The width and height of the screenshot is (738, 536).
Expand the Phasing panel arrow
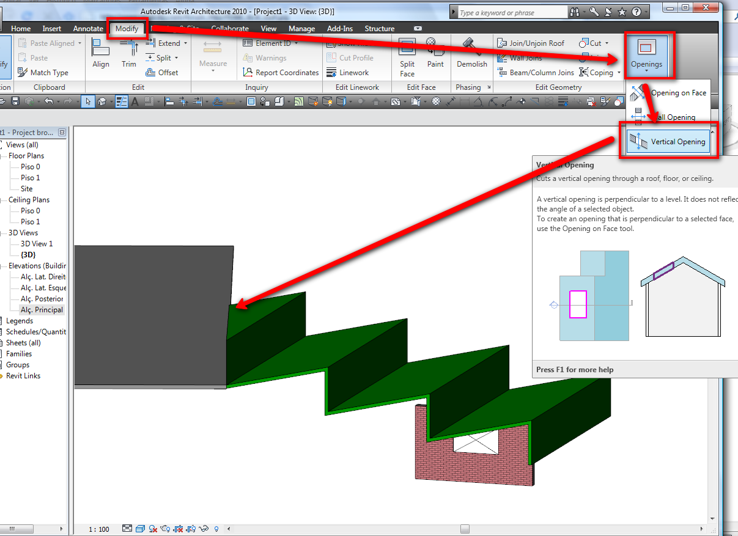(x=488, y=88)
